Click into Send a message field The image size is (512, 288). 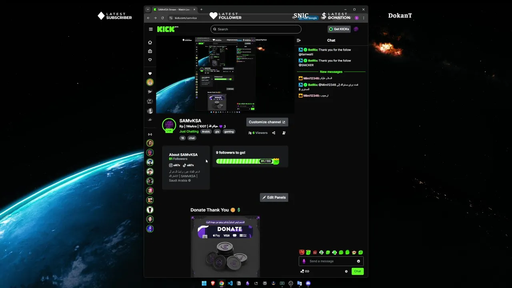tap(331, 261)
